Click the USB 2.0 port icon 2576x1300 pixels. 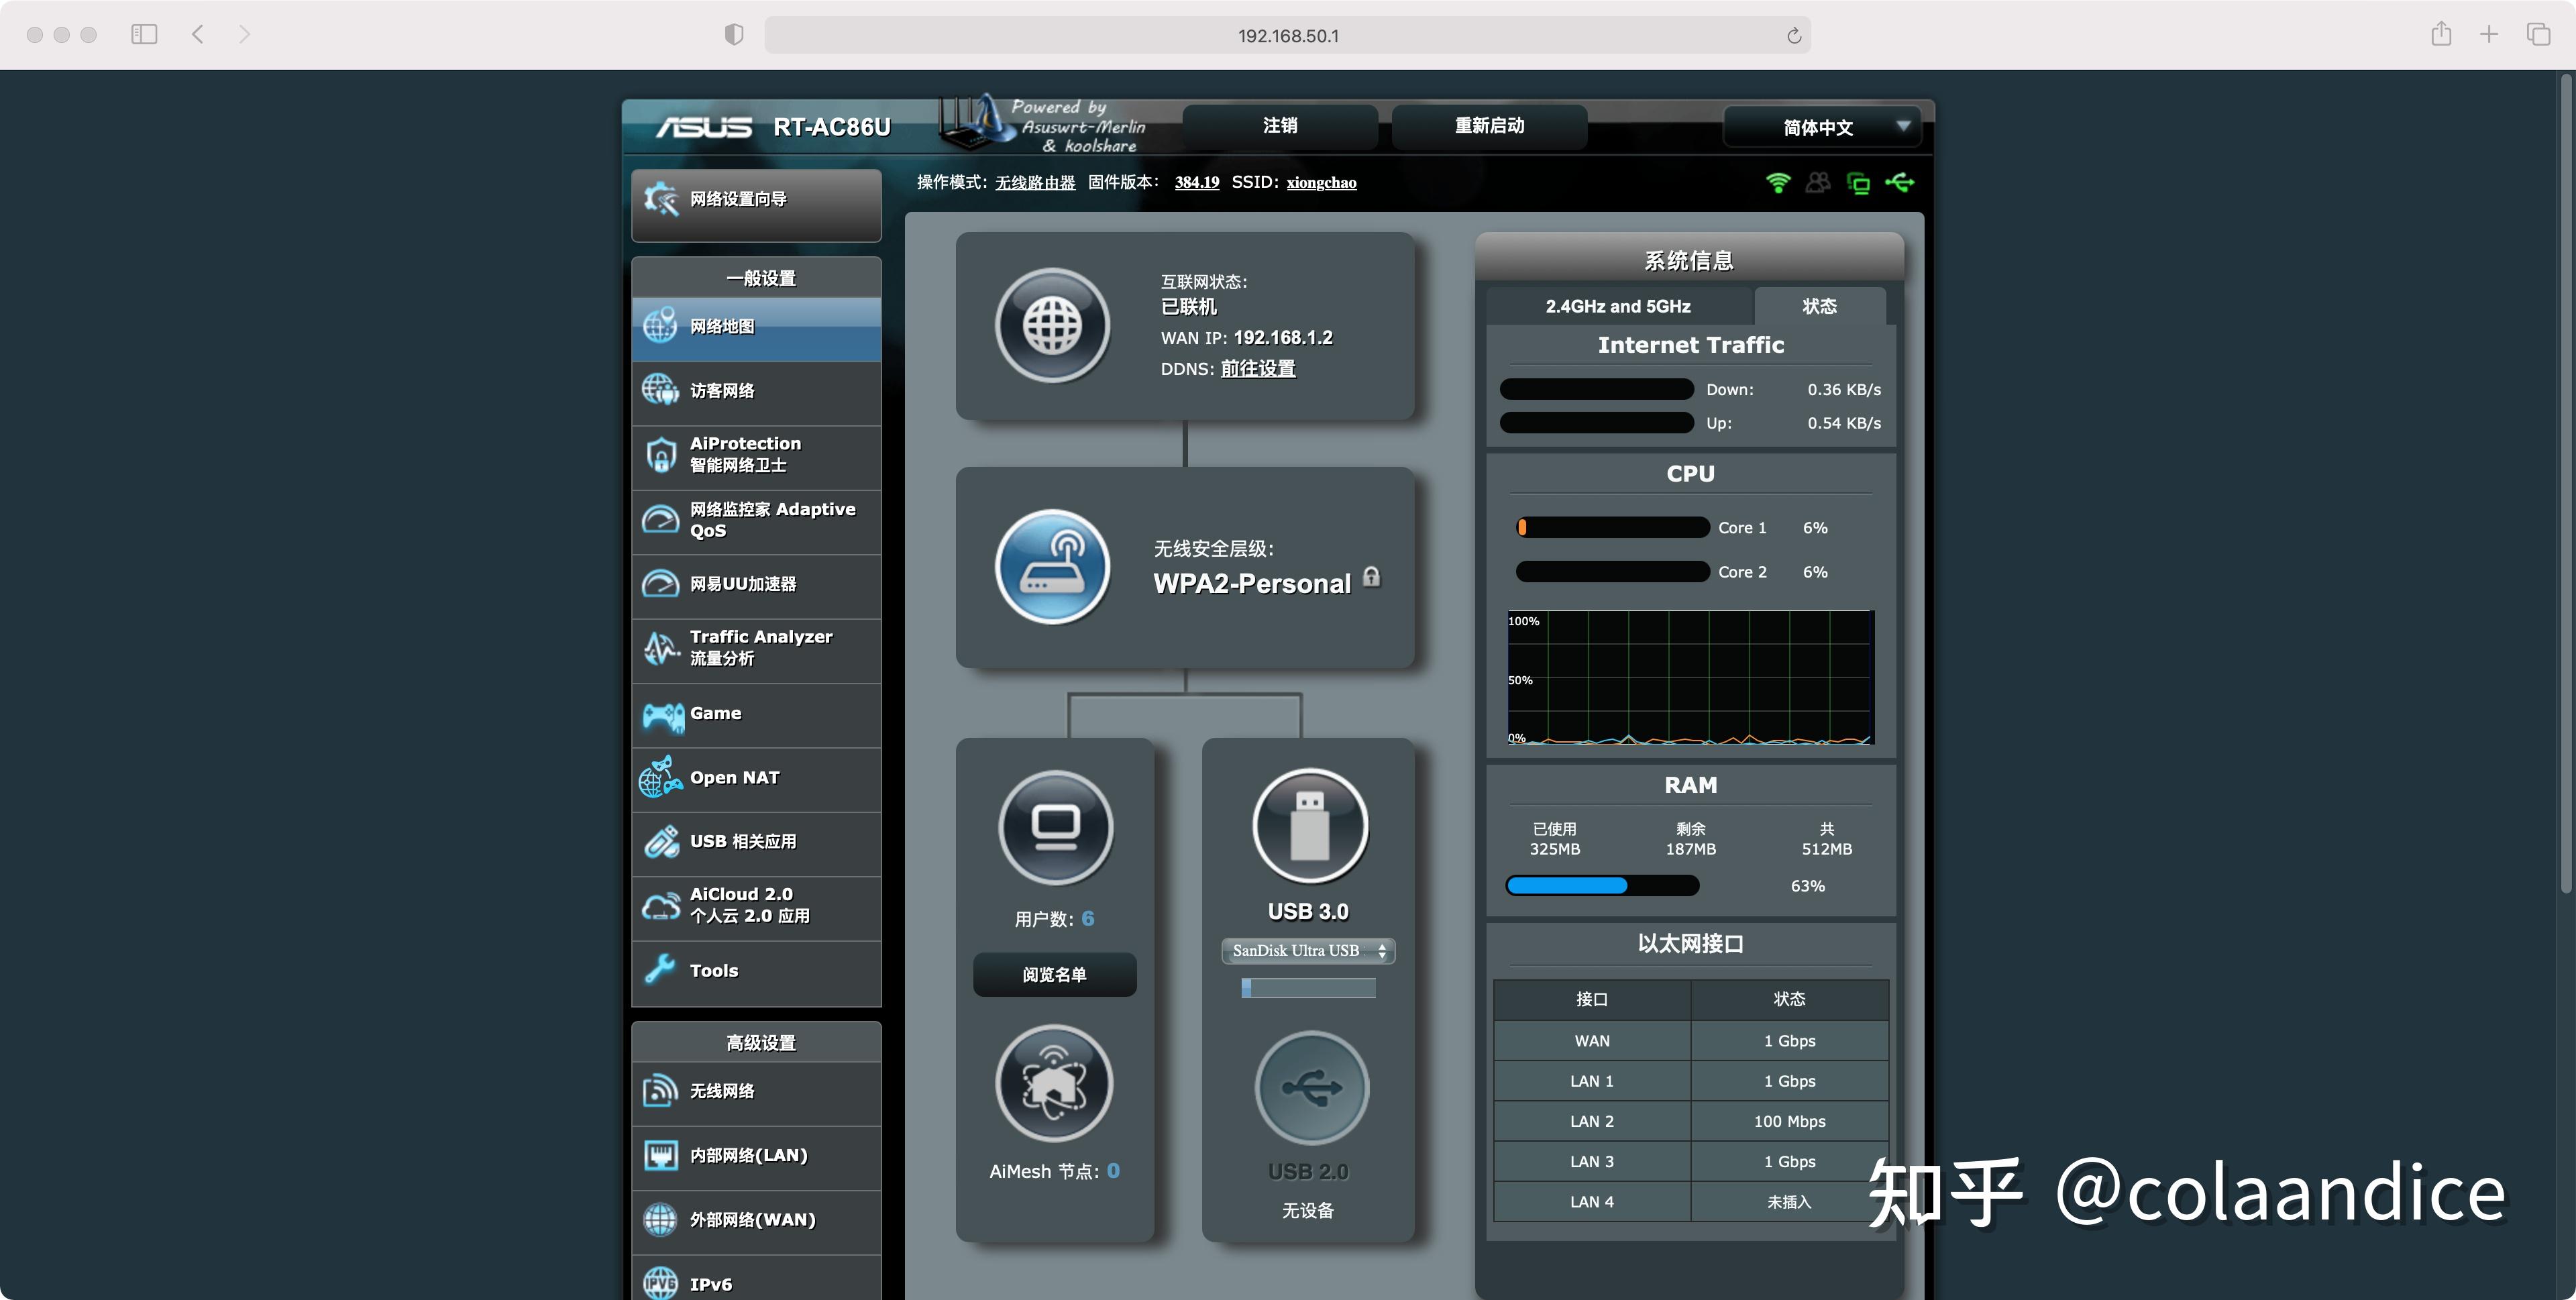1311,1088
